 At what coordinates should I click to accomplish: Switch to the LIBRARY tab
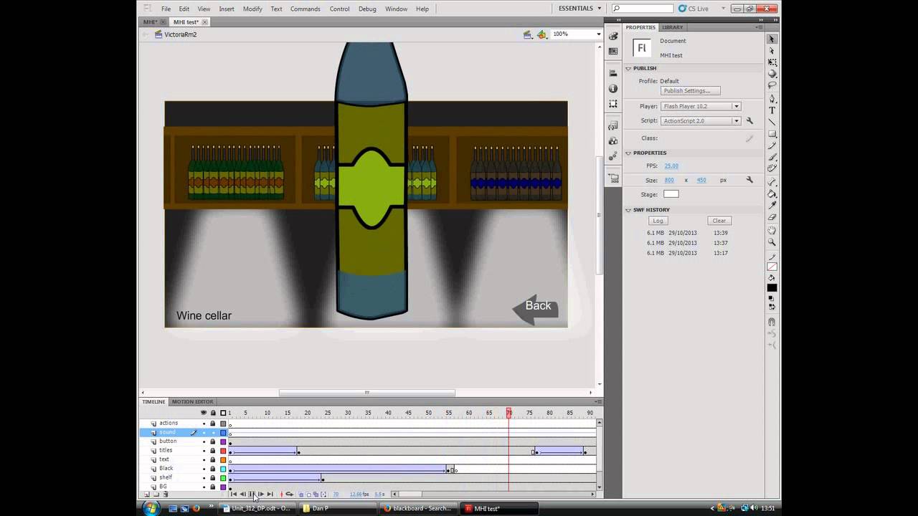click(672, 27)
